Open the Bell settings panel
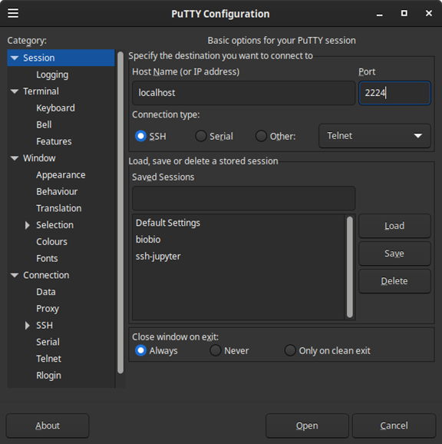 (x=44, y=125)
